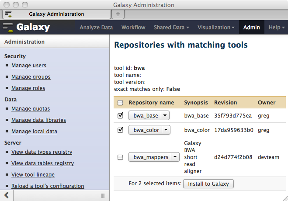Click the Security section heading
Image resolution: width=288 pixels, height=201 pixels.
coord(15,56)
